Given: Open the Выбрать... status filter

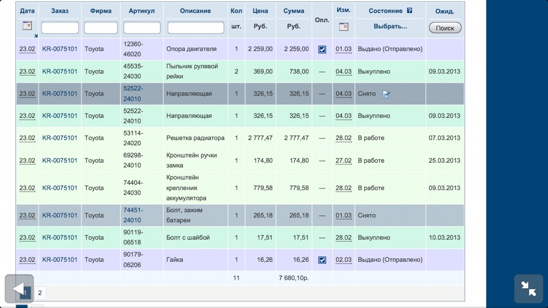Looking at the screenshot, I should click(x=390, y=26).
